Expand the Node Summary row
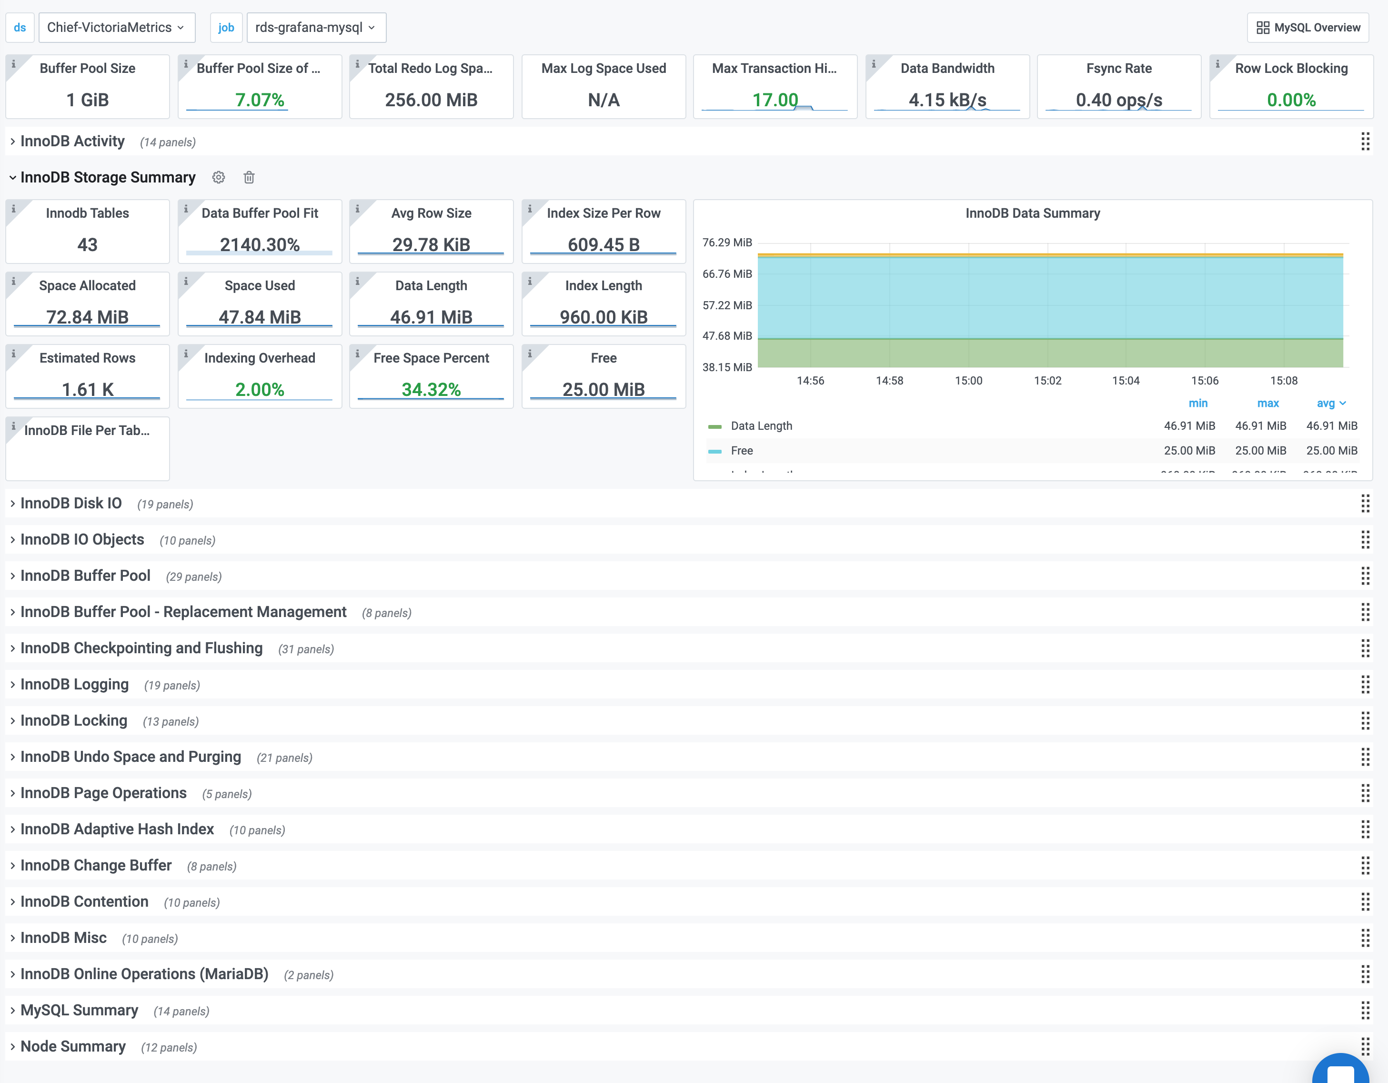Screen dimensions: 1388x1083 click(72, 1046)
